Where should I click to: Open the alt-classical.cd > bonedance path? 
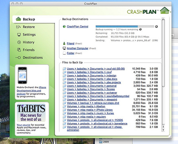pos(97,124)
